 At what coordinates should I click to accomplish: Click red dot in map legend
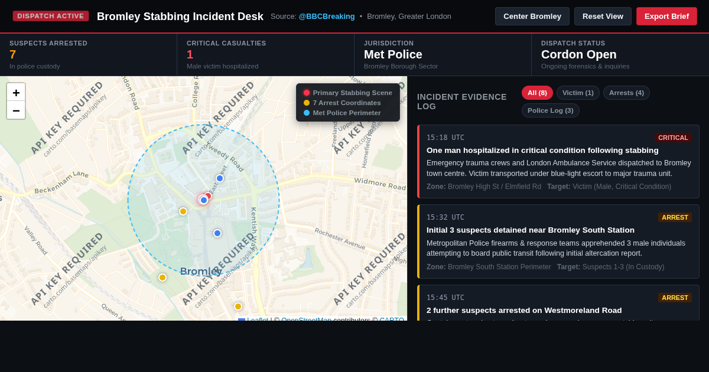click(307, 93)
